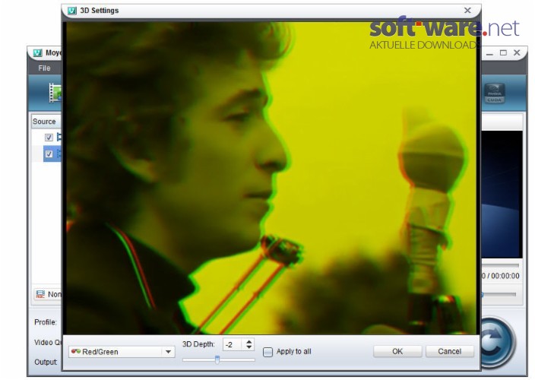Decrease 3D Depth with down arrow
Screen dimensions: 535x380
point(249,347)
